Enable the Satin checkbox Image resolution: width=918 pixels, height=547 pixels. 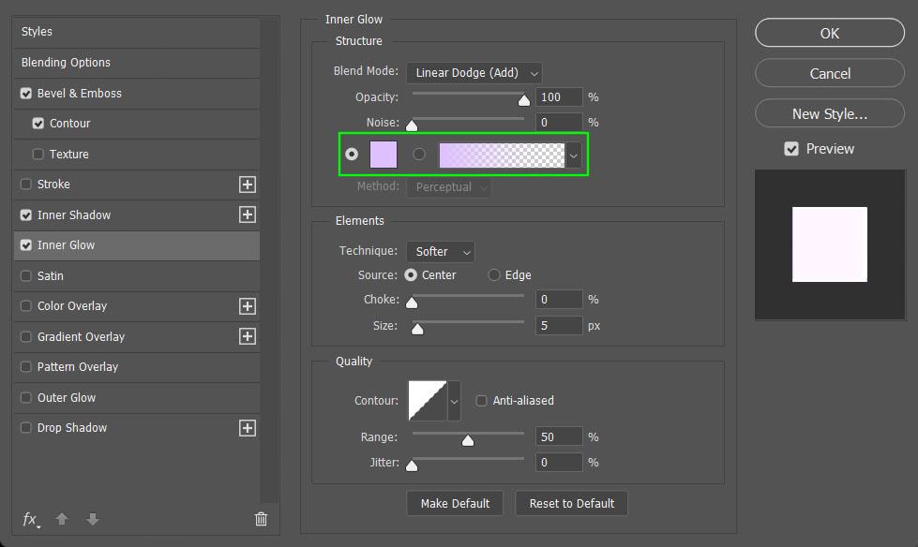(x=25, y=275)
